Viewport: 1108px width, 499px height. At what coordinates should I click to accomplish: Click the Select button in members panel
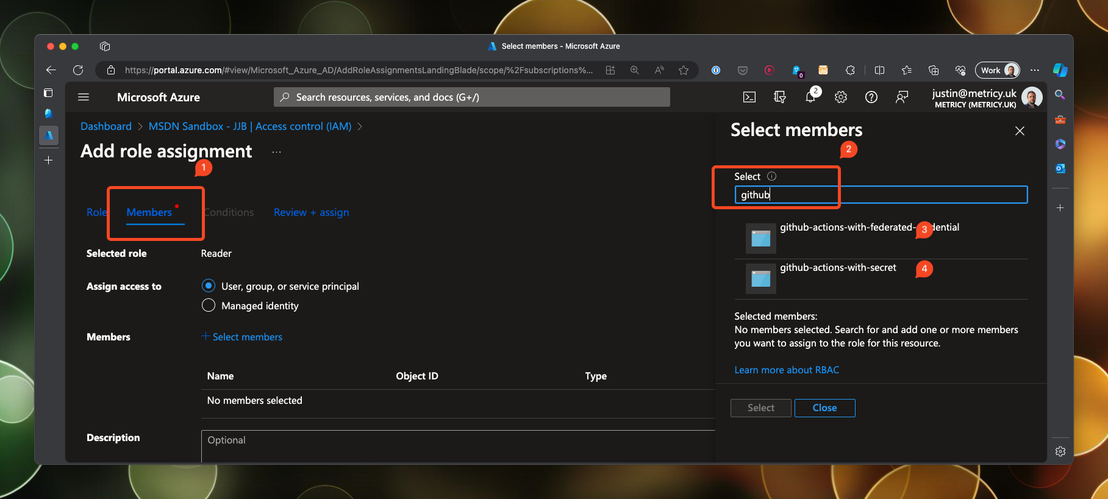pos(761,408)
